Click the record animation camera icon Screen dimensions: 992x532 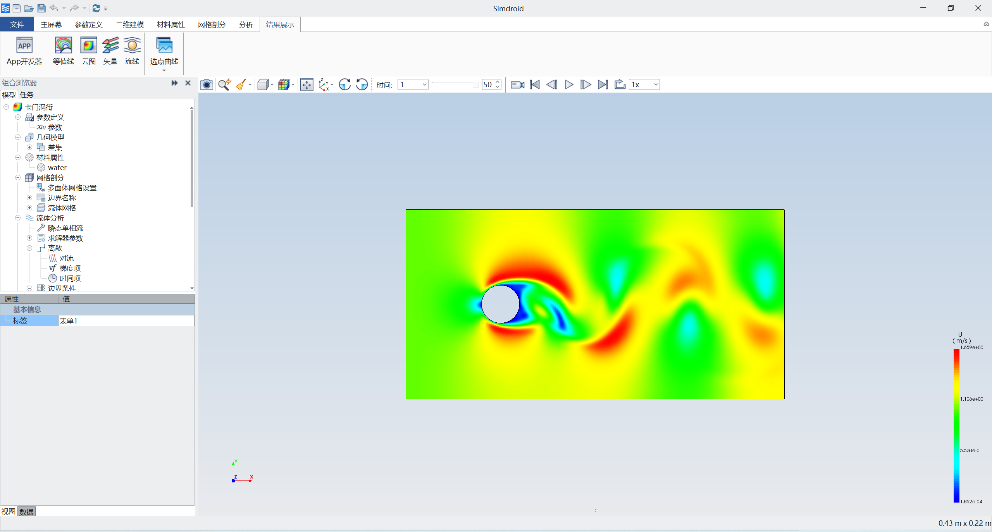tap(517, 84)
